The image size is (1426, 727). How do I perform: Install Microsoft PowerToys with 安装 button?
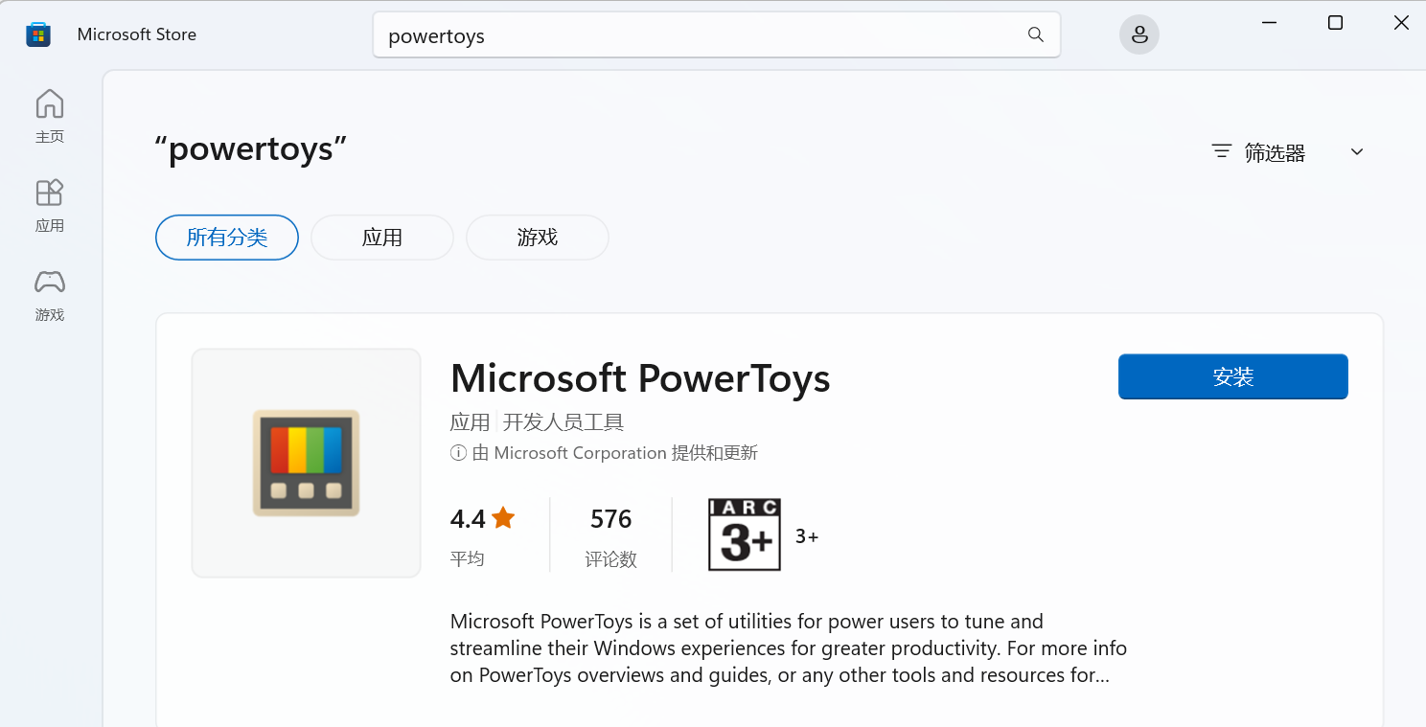point(1232,376)
